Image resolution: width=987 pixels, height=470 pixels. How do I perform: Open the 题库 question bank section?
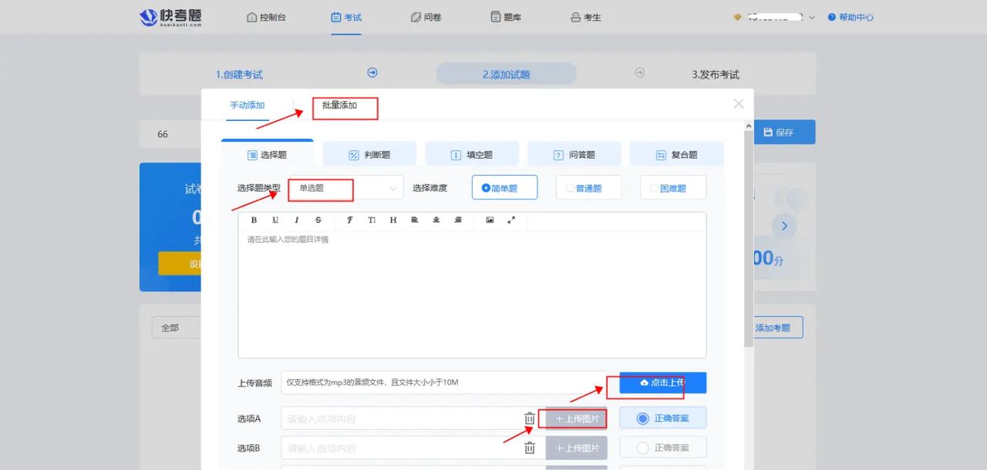click(505, 16)
